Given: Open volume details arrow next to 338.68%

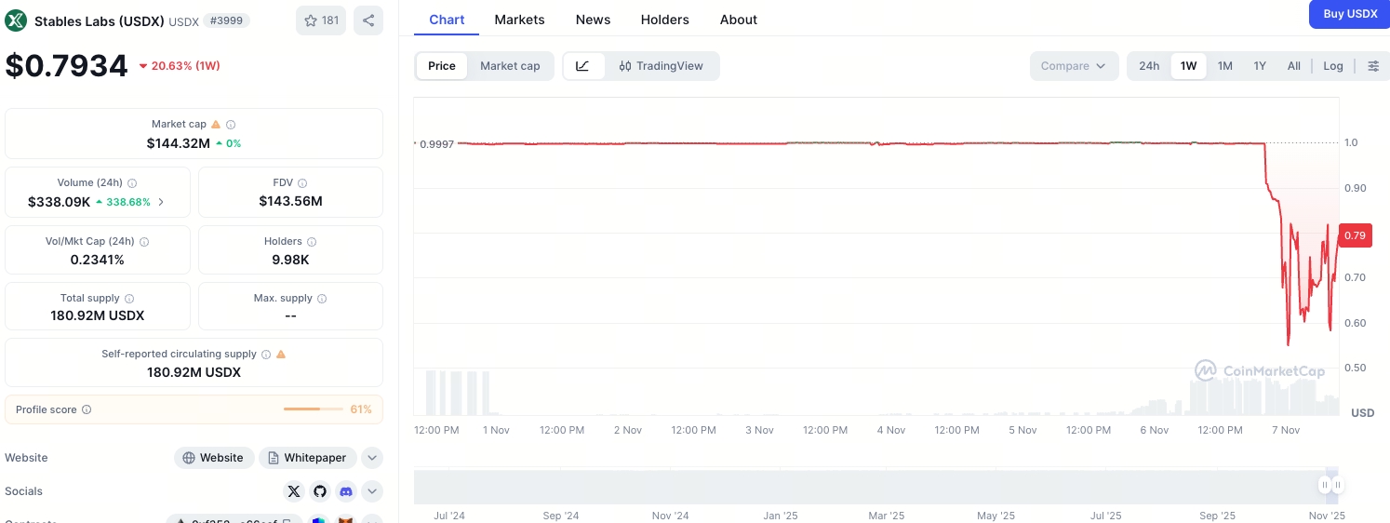Looking at the screenshot, I should tap(161, 202).
